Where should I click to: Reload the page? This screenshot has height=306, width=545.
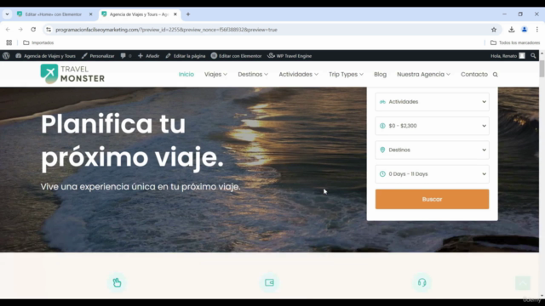tap(33, 30)
